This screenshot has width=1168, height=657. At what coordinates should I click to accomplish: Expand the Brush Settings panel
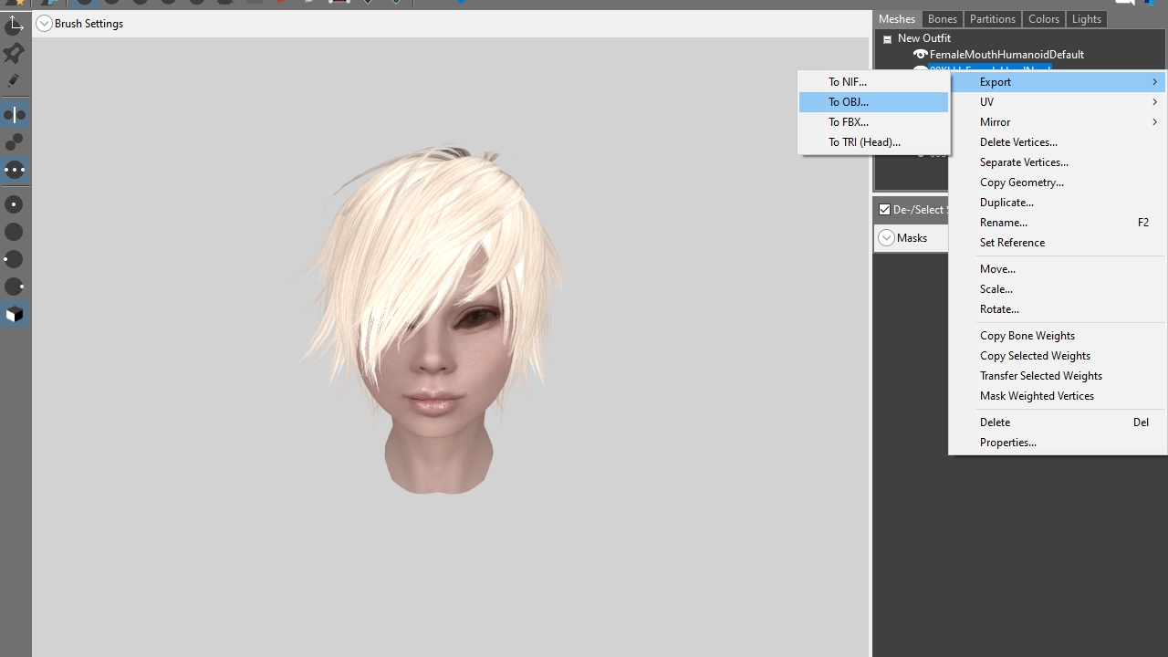44,24
